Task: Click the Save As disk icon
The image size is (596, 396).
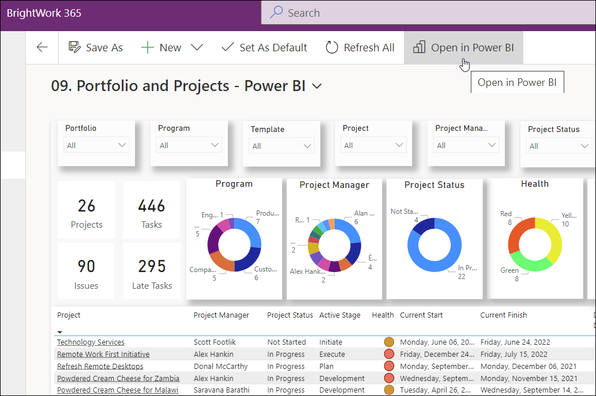Action: click(x=74, y=47)
